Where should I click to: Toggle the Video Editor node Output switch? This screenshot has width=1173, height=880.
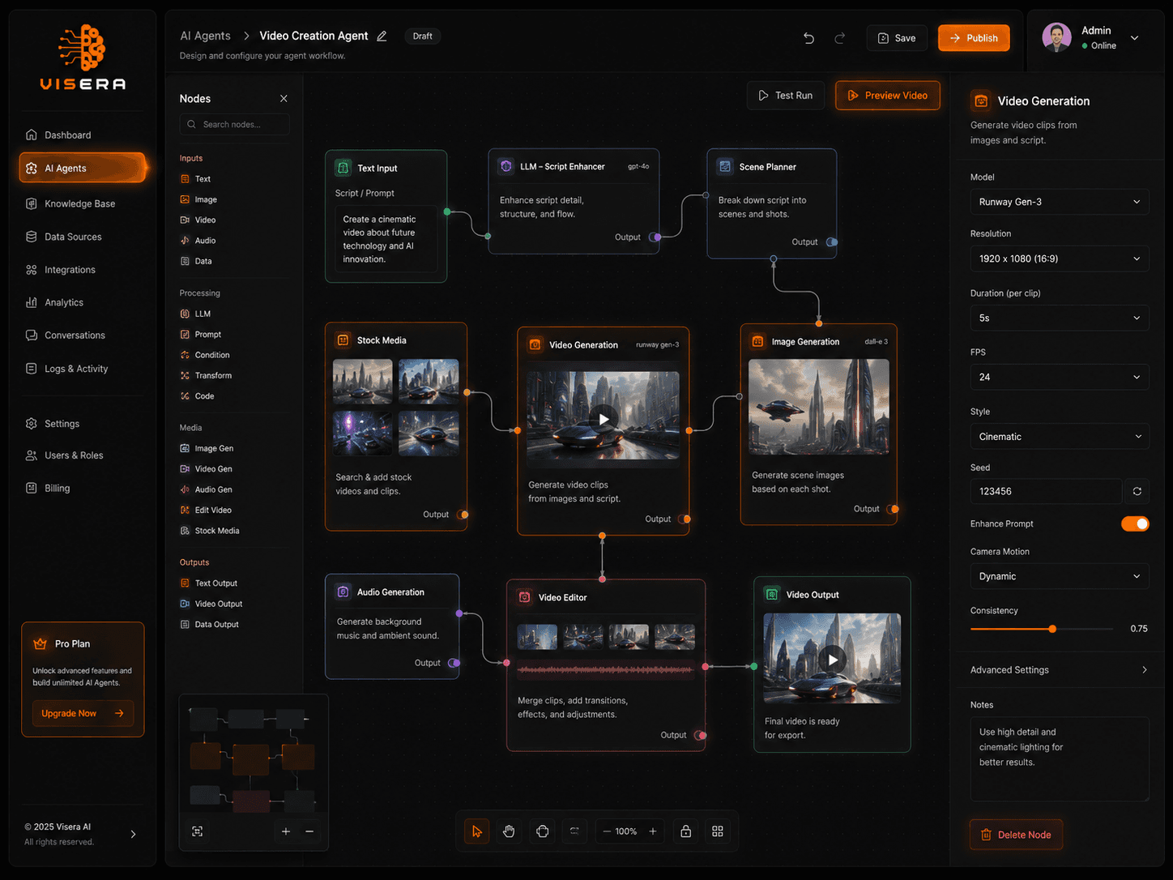[701, 735]
